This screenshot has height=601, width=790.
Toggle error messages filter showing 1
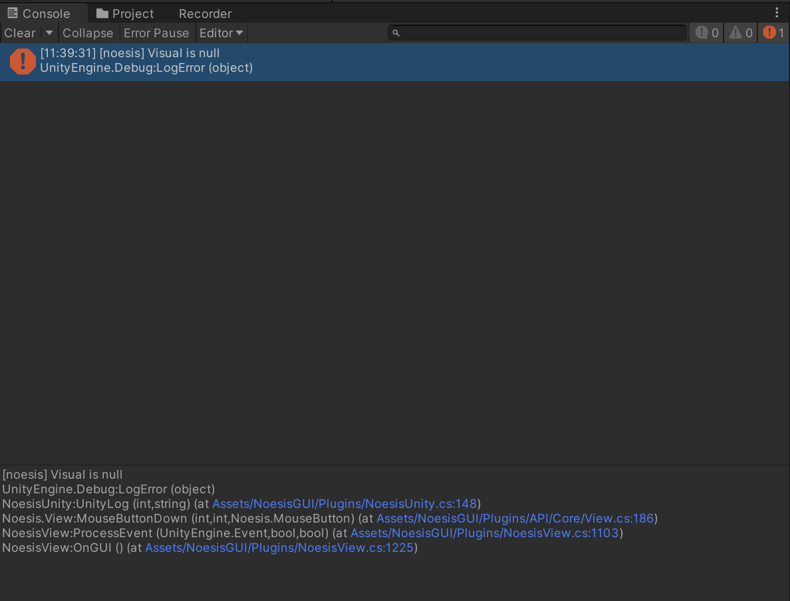point(774,33)
